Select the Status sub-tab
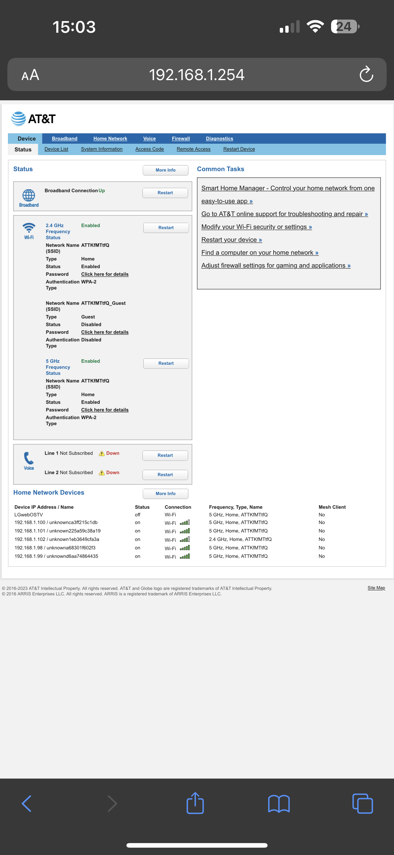This screenshot has height=855, width=394. [x=23, y=149]
